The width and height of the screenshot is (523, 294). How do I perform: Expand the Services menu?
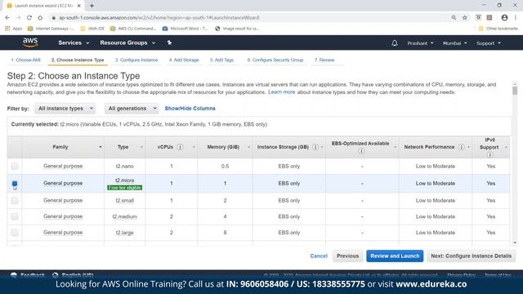(x=74, y=42)
